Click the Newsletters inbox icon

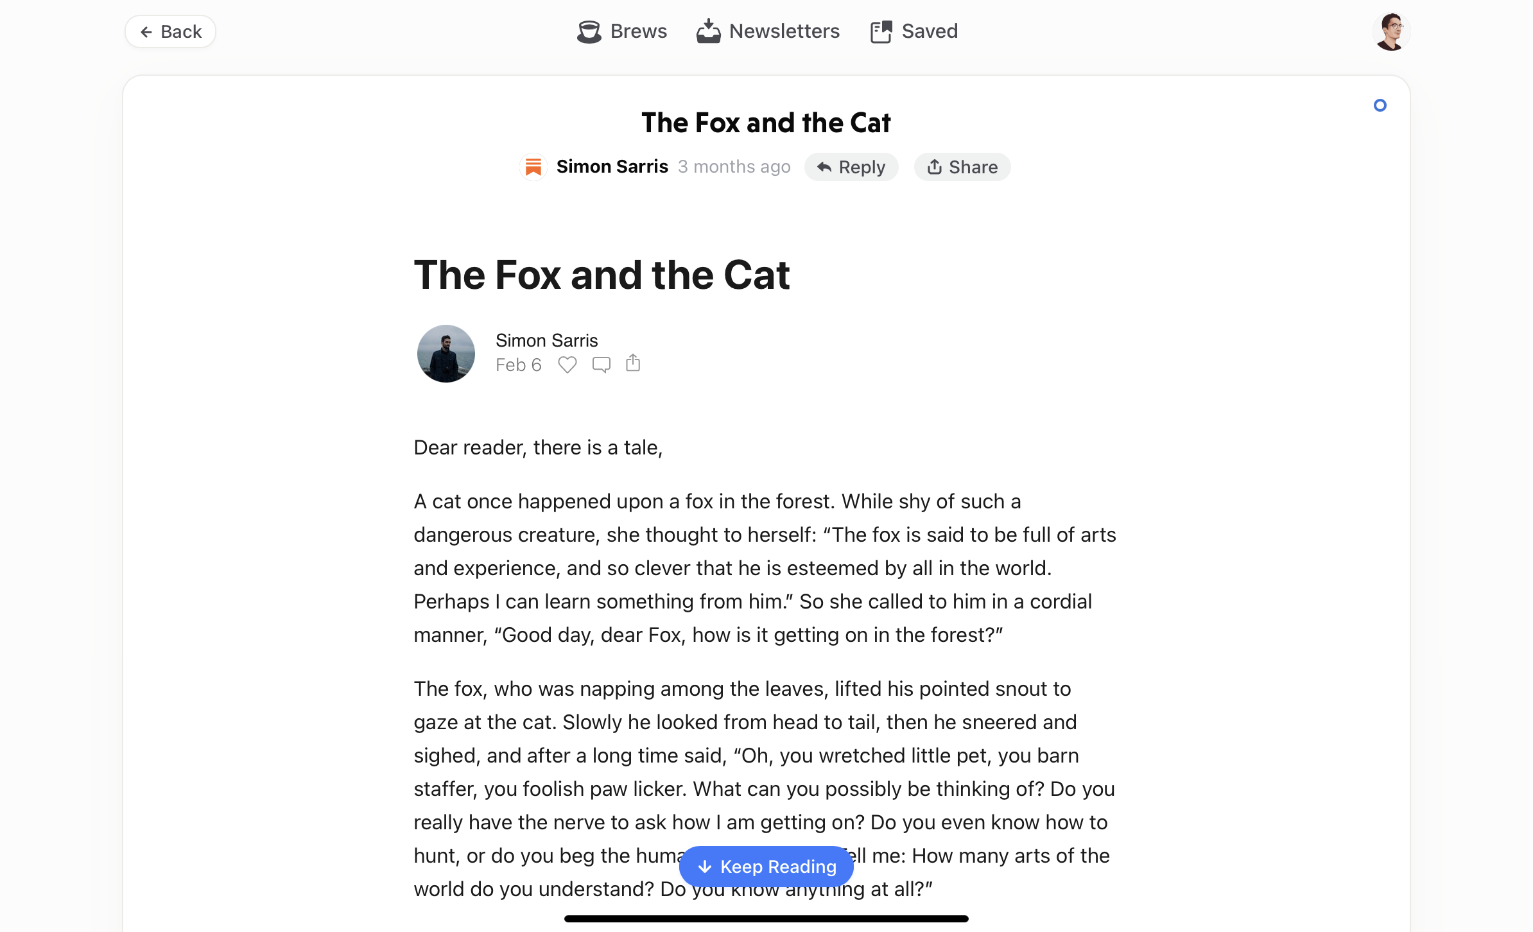tap(708, 31)
